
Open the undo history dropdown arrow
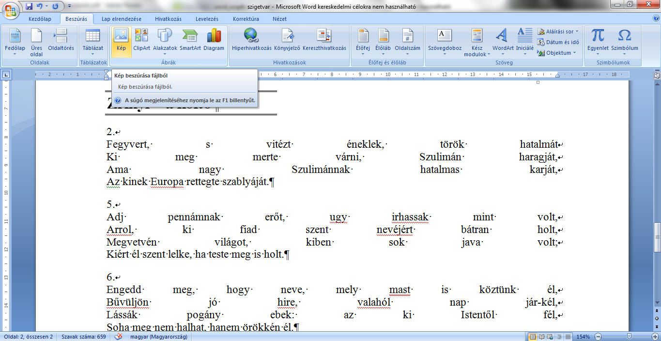click(46, 7)
